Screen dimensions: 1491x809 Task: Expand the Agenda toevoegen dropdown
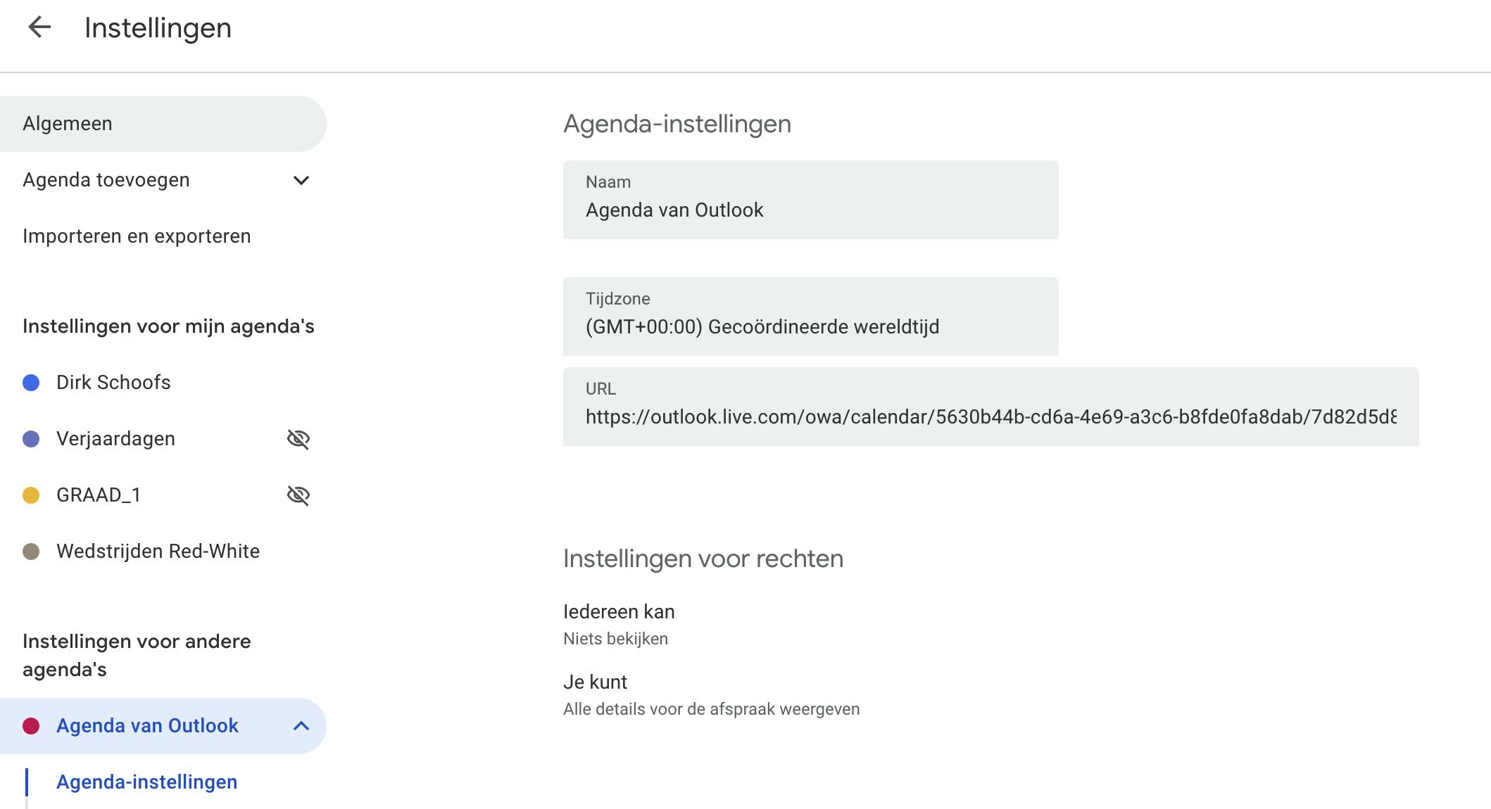point(302,180)
